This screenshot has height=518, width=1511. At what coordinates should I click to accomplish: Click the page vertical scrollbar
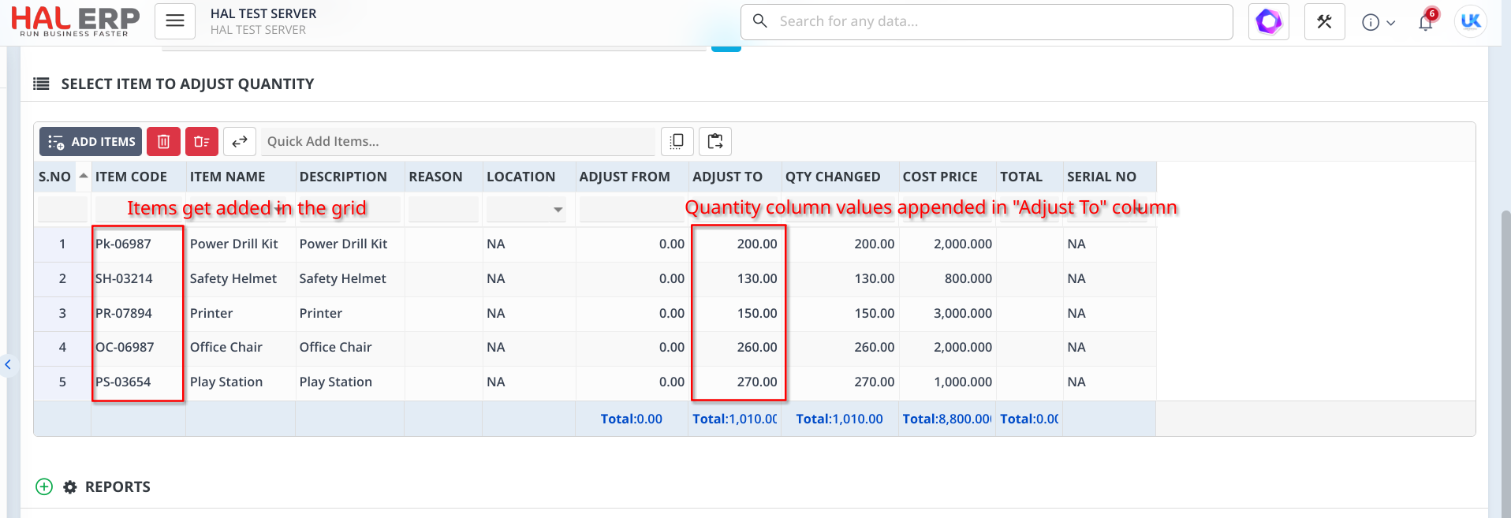[1505, 363]
